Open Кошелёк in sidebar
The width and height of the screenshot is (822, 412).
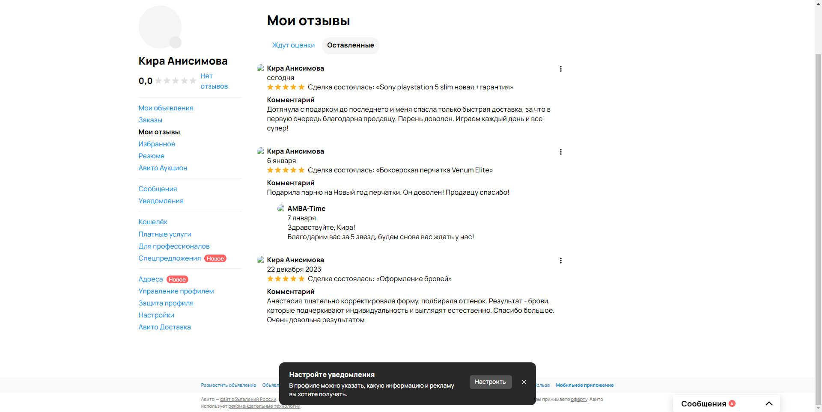click(x=153, y=222)
